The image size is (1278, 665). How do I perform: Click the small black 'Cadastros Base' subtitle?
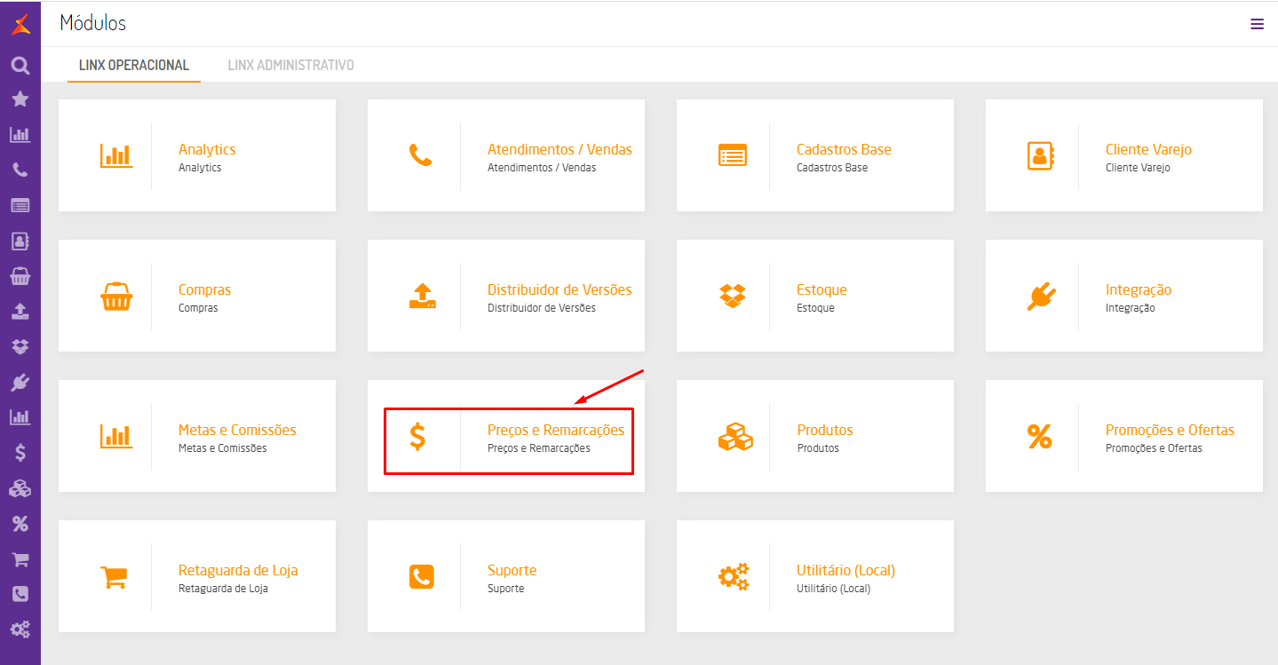coord(832,168)
